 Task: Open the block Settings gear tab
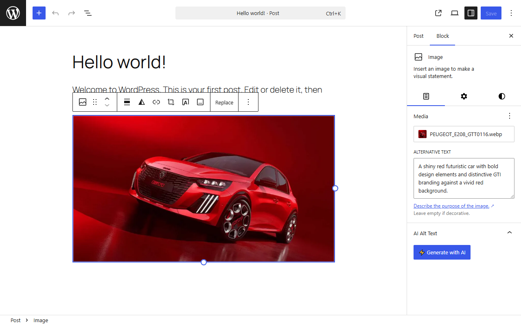pyautogui.click(x=464, y=96)
